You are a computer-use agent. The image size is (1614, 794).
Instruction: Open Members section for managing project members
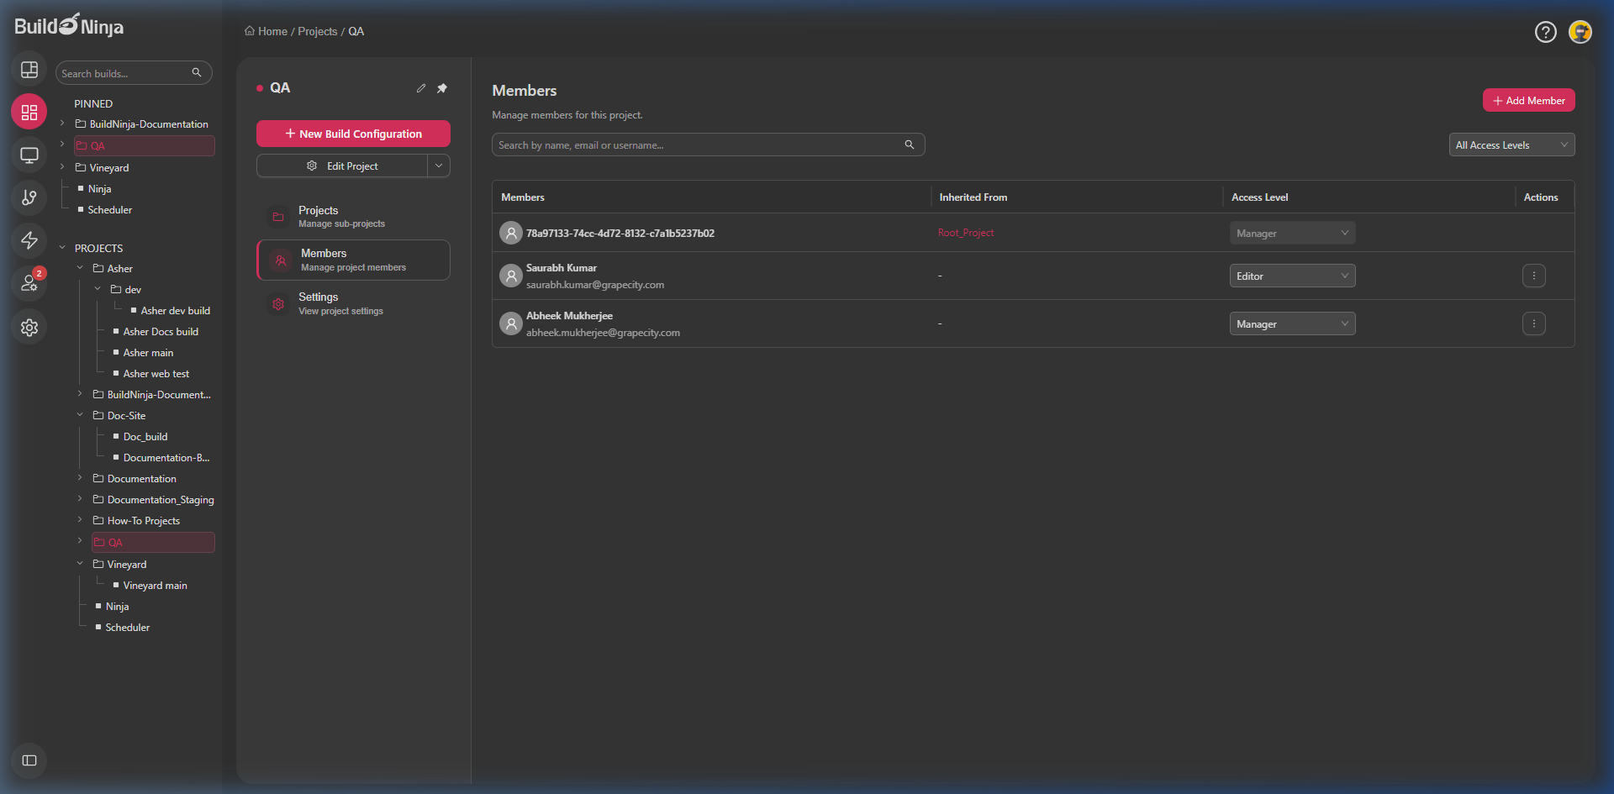click(x=353, y=260)
